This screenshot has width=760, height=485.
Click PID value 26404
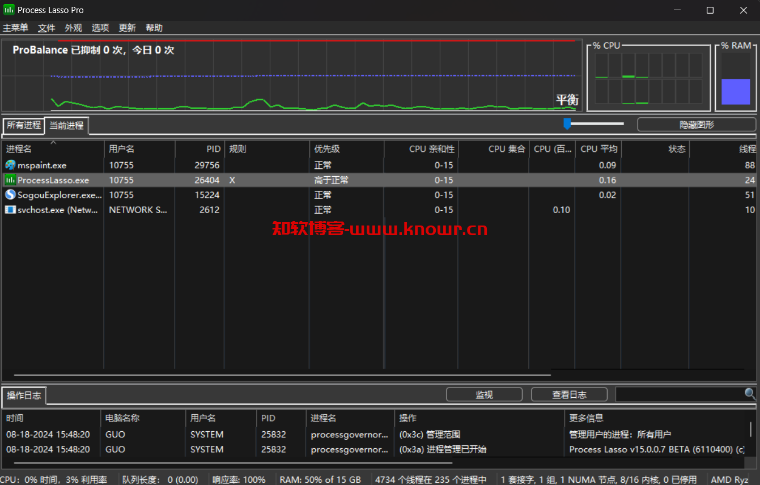click(x=207, y=180)
